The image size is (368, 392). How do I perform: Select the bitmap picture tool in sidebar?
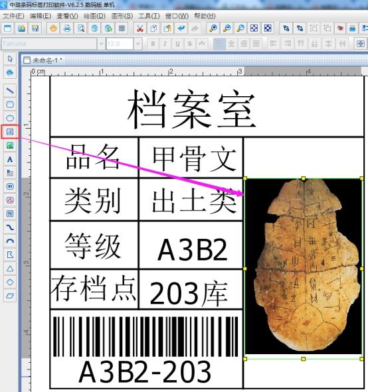coord(10,145)
